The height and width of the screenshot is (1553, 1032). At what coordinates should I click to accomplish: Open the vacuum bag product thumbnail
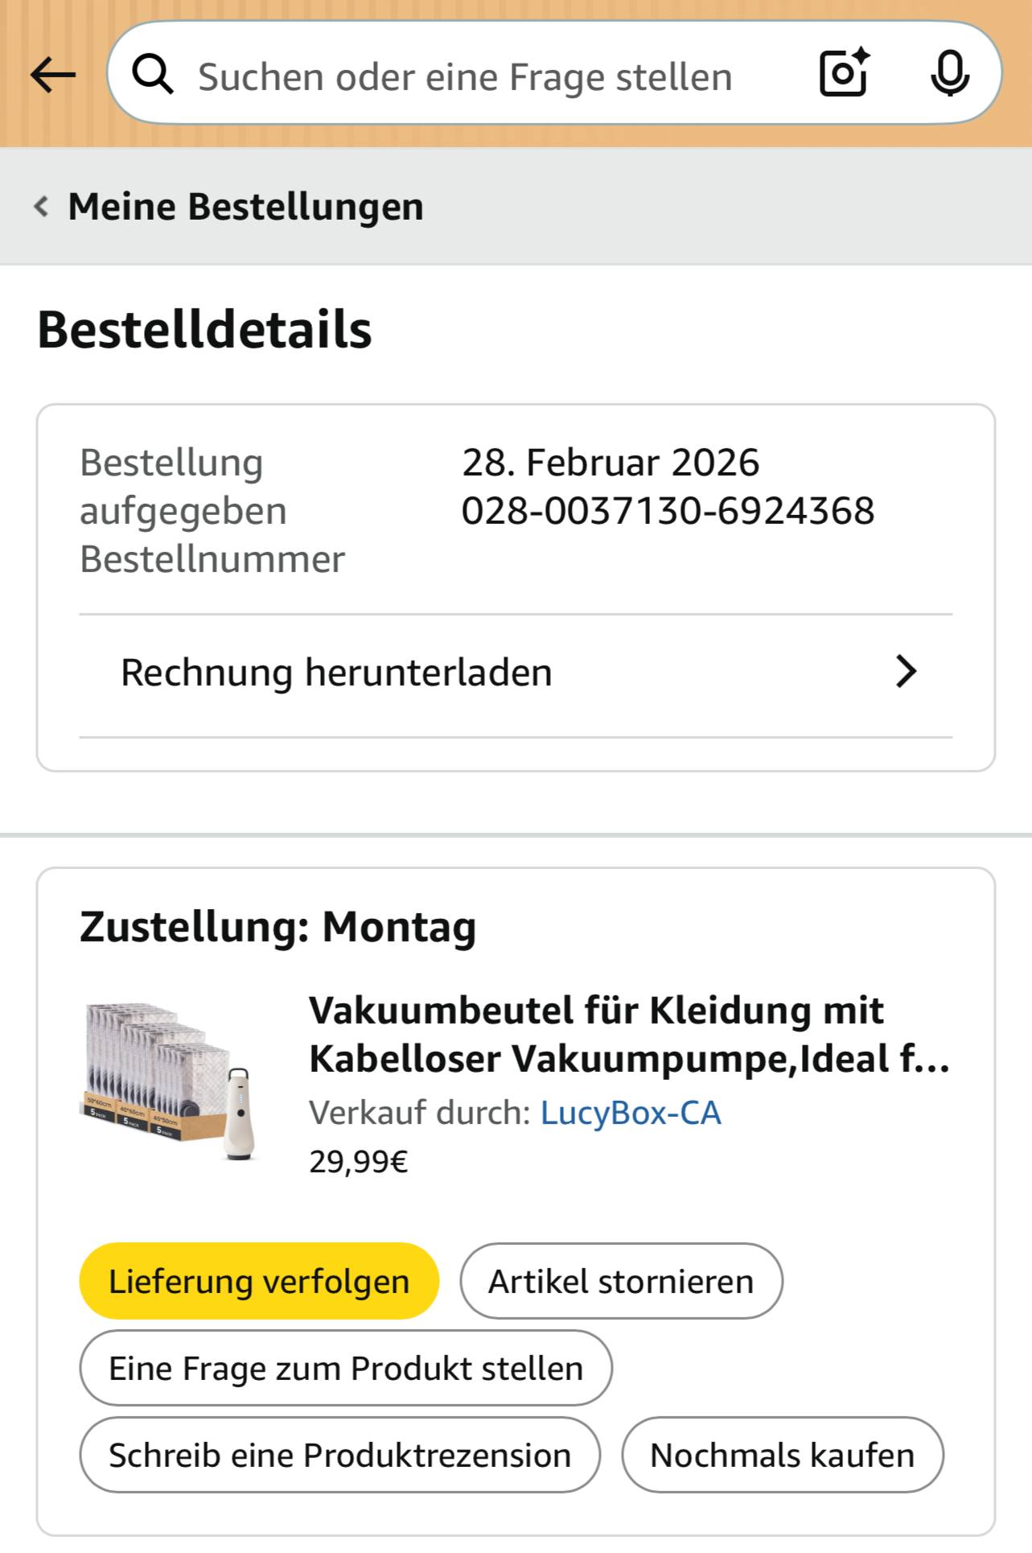(x=170, y=1081)
